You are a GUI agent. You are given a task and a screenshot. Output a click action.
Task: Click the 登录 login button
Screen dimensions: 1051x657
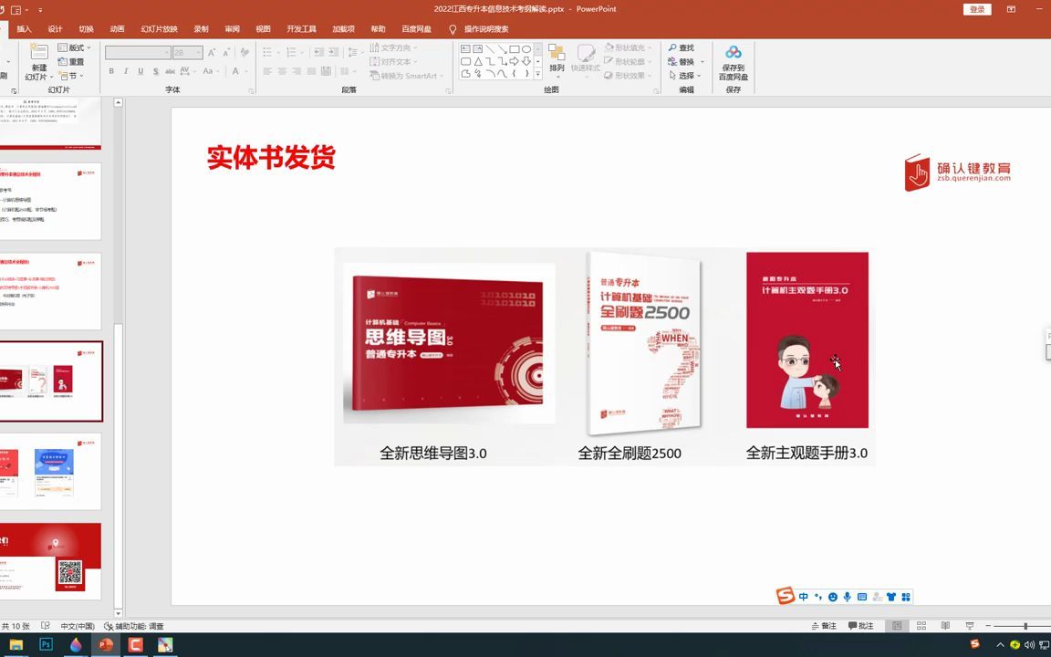tap(975, 8)
